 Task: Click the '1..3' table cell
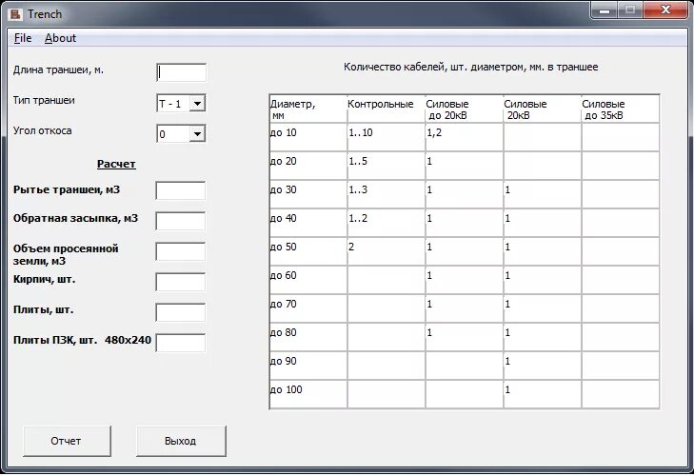coord(386,194)
